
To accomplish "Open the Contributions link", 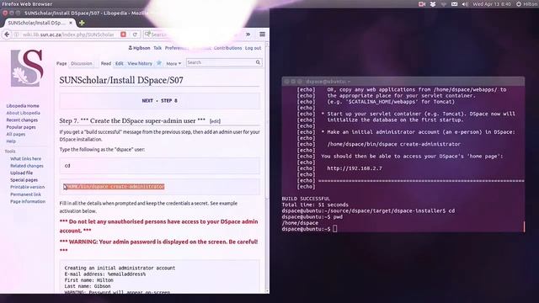I will coord(227,48).
